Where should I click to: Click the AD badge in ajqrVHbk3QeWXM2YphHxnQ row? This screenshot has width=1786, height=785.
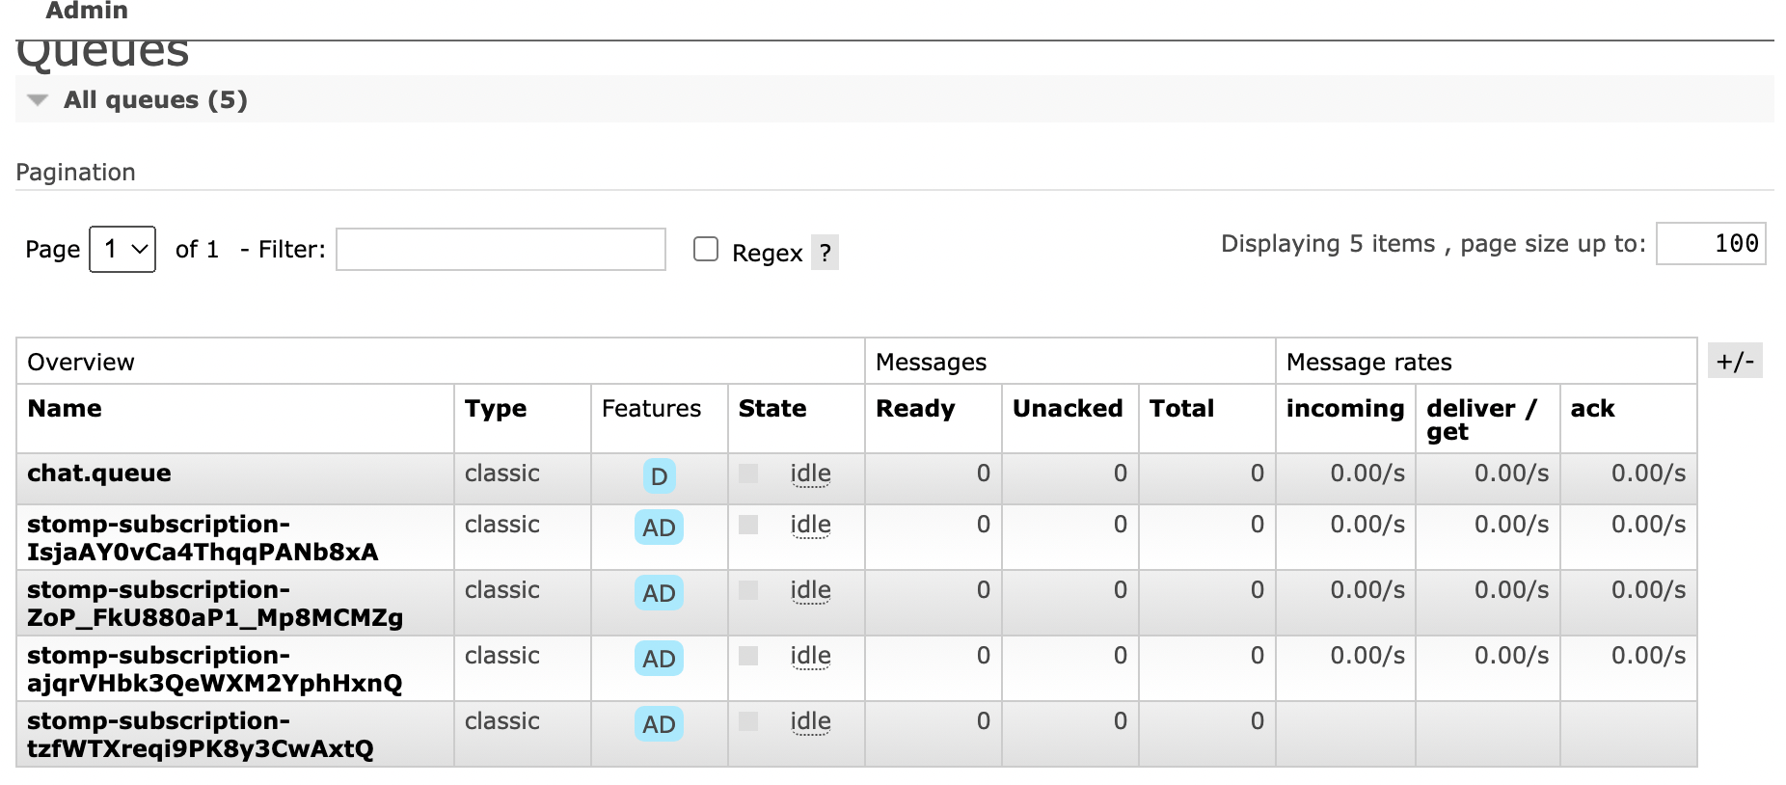[660, 659]
